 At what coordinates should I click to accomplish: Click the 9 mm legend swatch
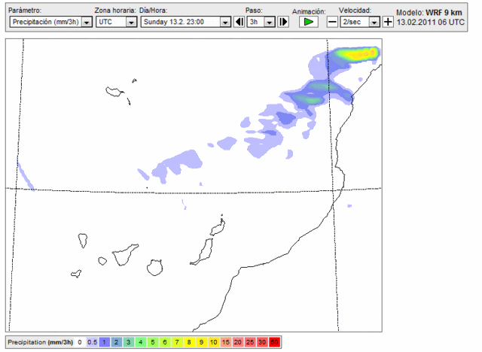(x=201, y=342)
